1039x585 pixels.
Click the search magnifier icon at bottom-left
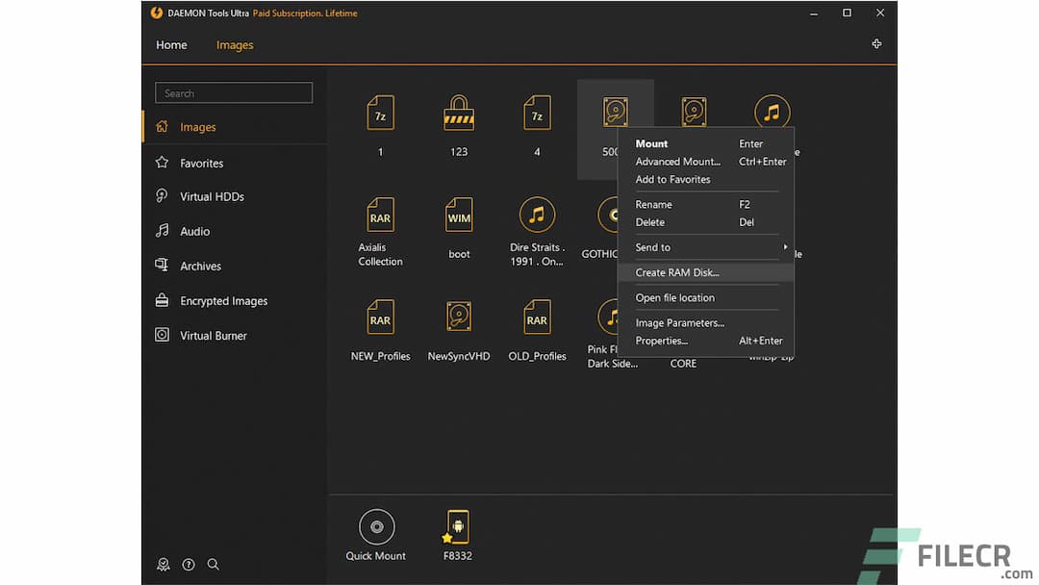coord(214,565)
